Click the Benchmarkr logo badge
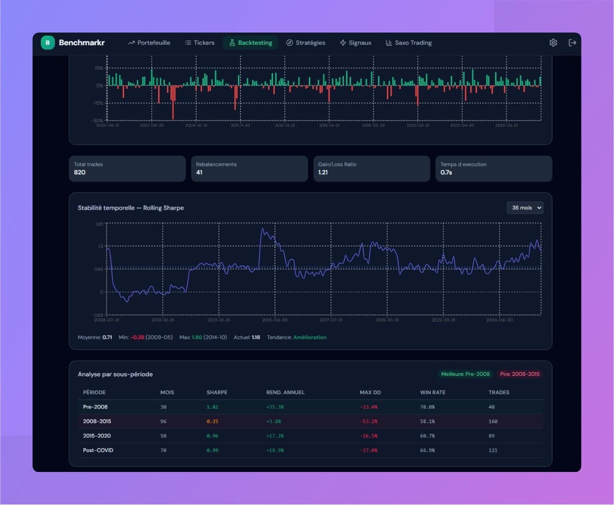 click(x=47, y=43)
